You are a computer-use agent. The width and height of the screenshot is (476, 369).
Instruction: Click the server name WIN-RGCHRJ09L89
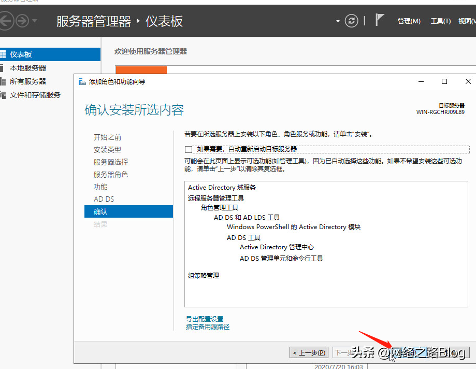pyautogui.click(x=440, y=112)
